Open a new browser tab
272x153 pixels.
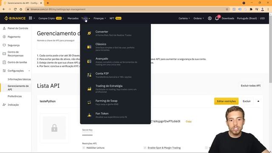pos(48,3)
